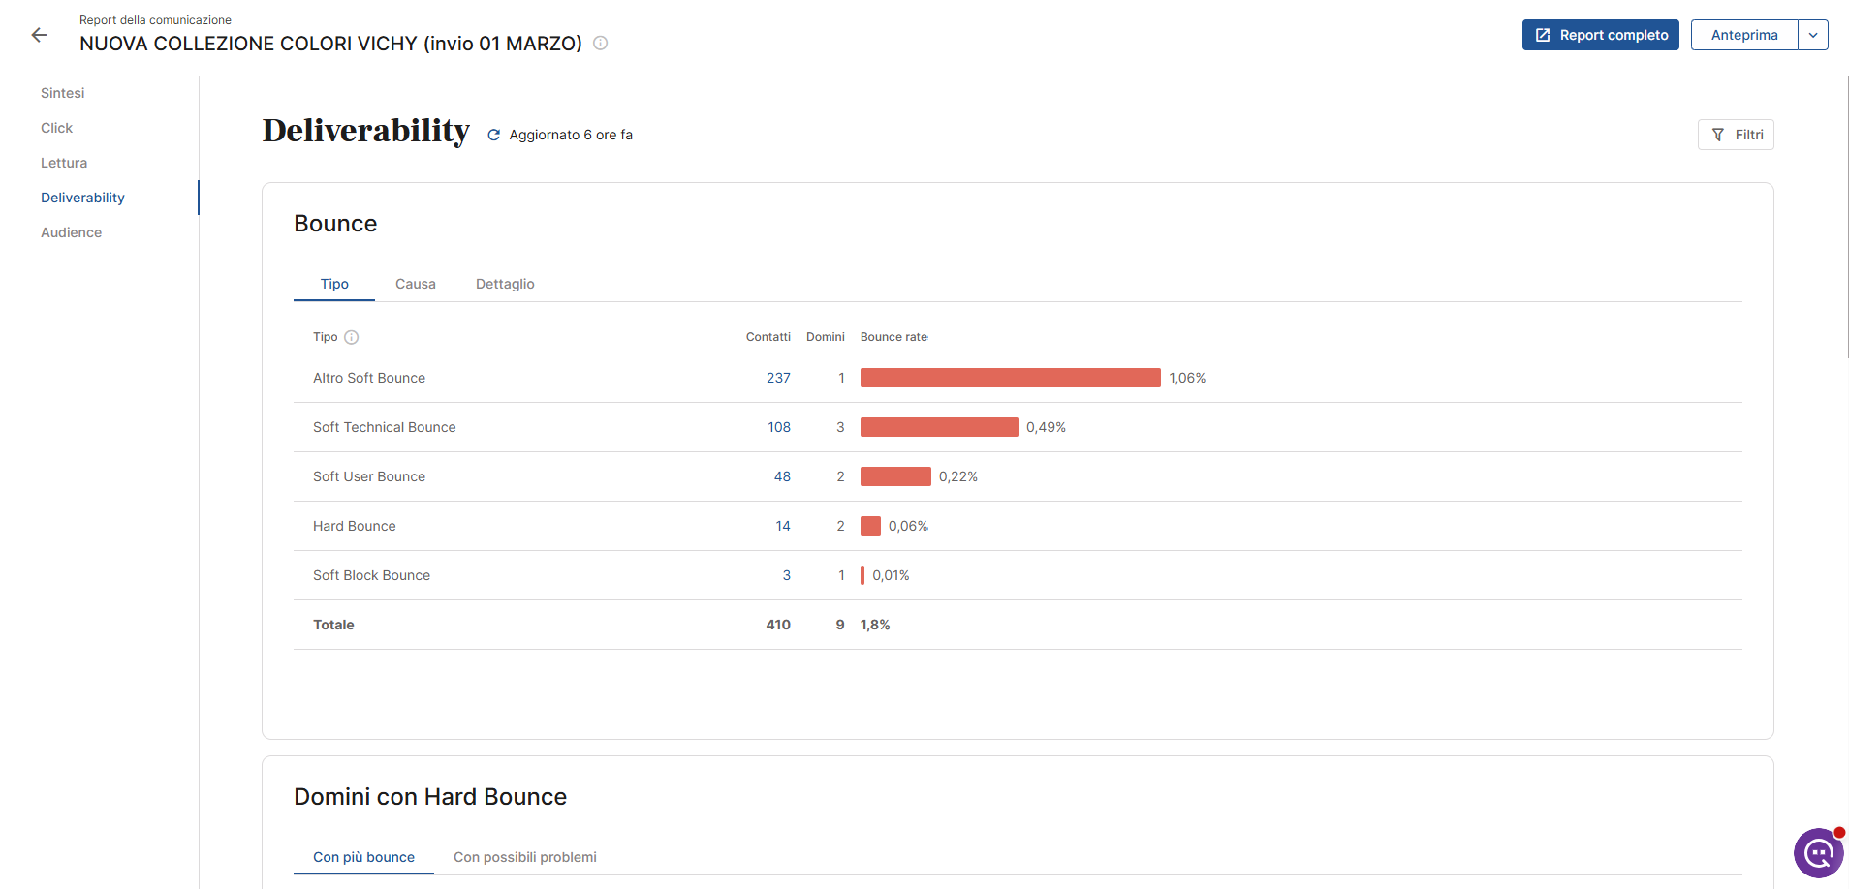Select the Con più bounce tab
Screen dimensions: 1849x889
(x=363, y=857)
